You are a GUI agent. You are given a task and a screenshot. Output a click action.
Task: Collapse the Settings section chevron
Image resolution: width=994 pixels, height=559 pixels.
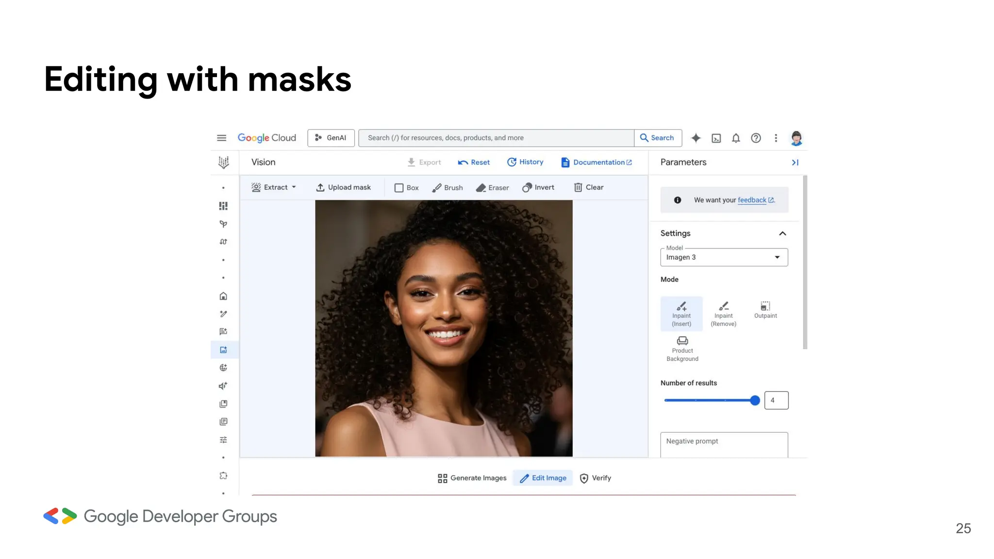pyautogui.click(x=782, y=233)
